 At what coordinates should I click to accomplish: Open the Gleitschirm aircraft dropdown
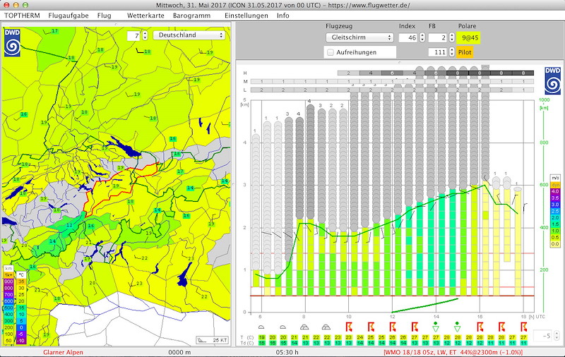click(359, 37)
